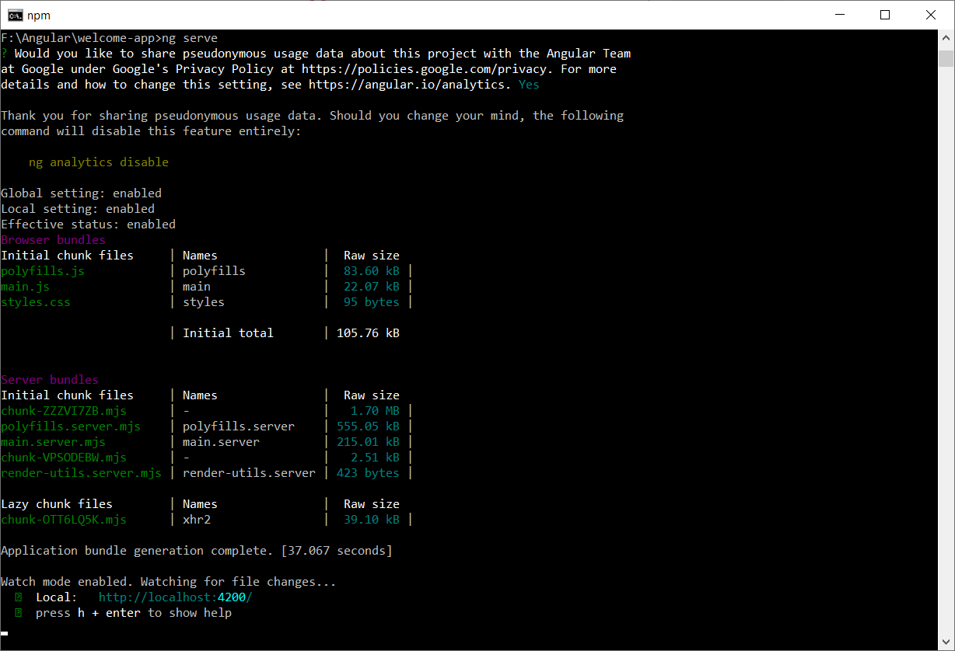Maximize the npm console window

coord(885,15)
